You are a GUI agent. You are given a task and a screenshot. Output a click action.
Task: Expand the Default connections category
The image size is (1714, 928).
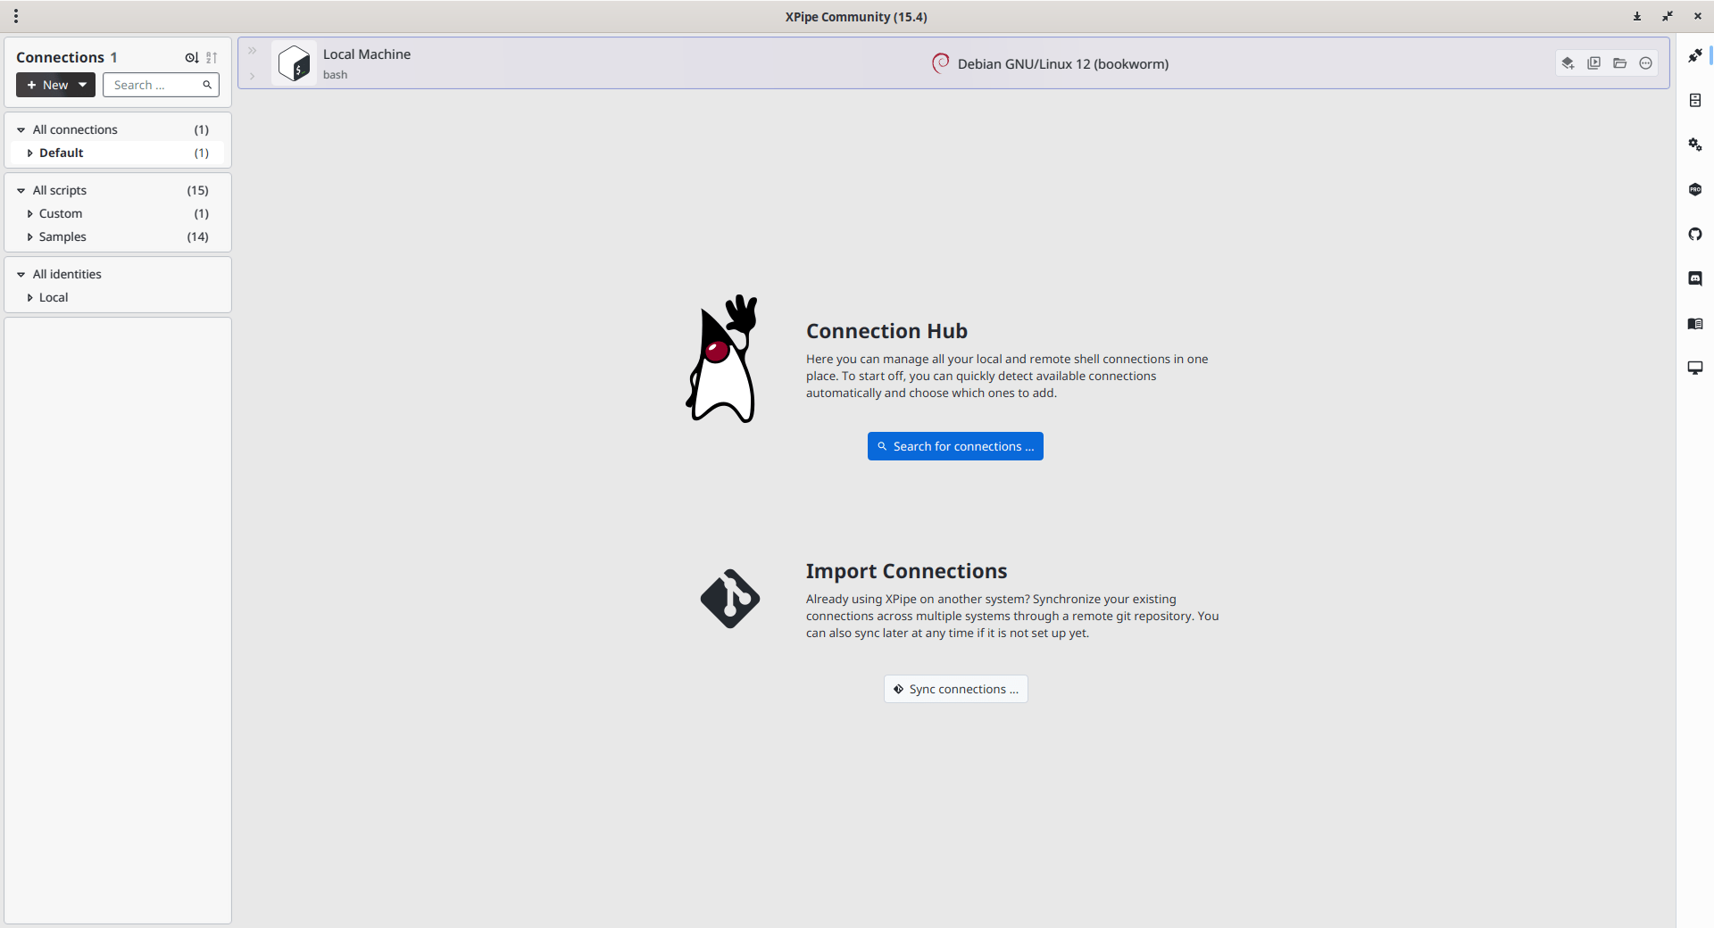point(29,153)
